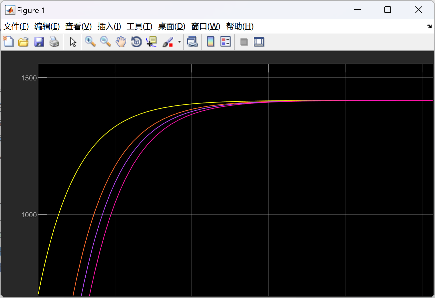Save the figure with the floppy disk icon
The width and height of the screenshot is (435, 298).
click(x=39, y=42)
